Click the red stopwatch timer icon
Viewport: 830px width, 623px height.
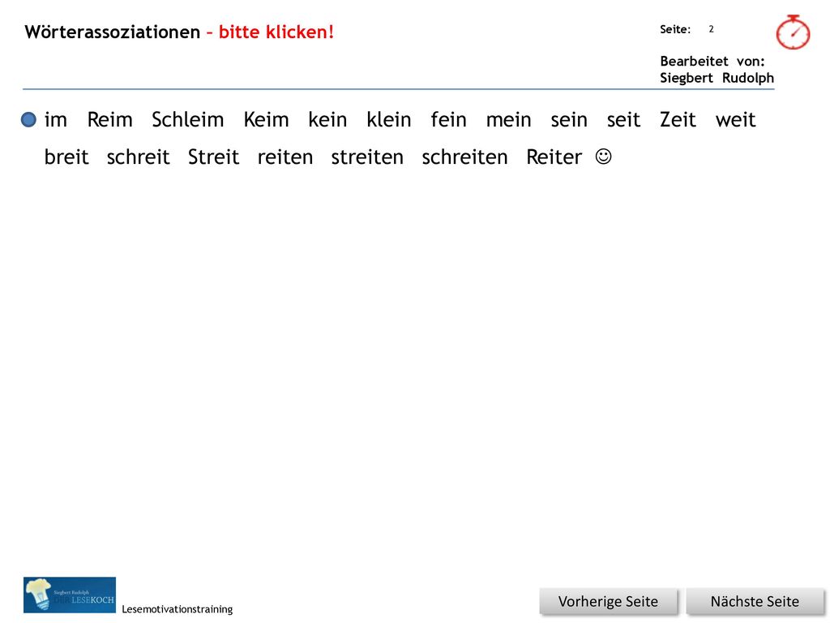click(793, 32)
